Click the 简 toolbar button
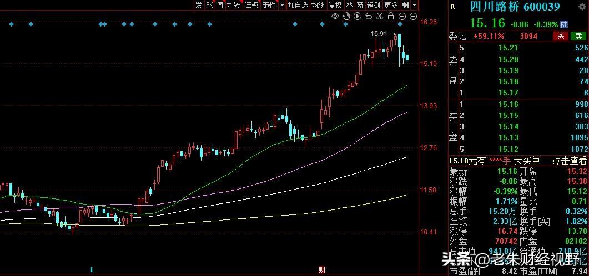 (x=220, y=5)
